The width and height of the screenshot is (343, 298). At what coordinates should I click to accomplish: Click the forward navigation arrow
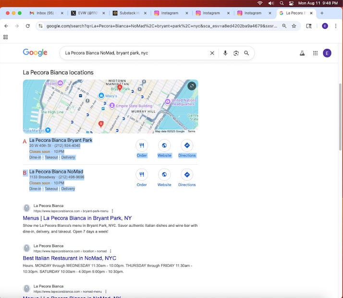[x=17, y=26]
